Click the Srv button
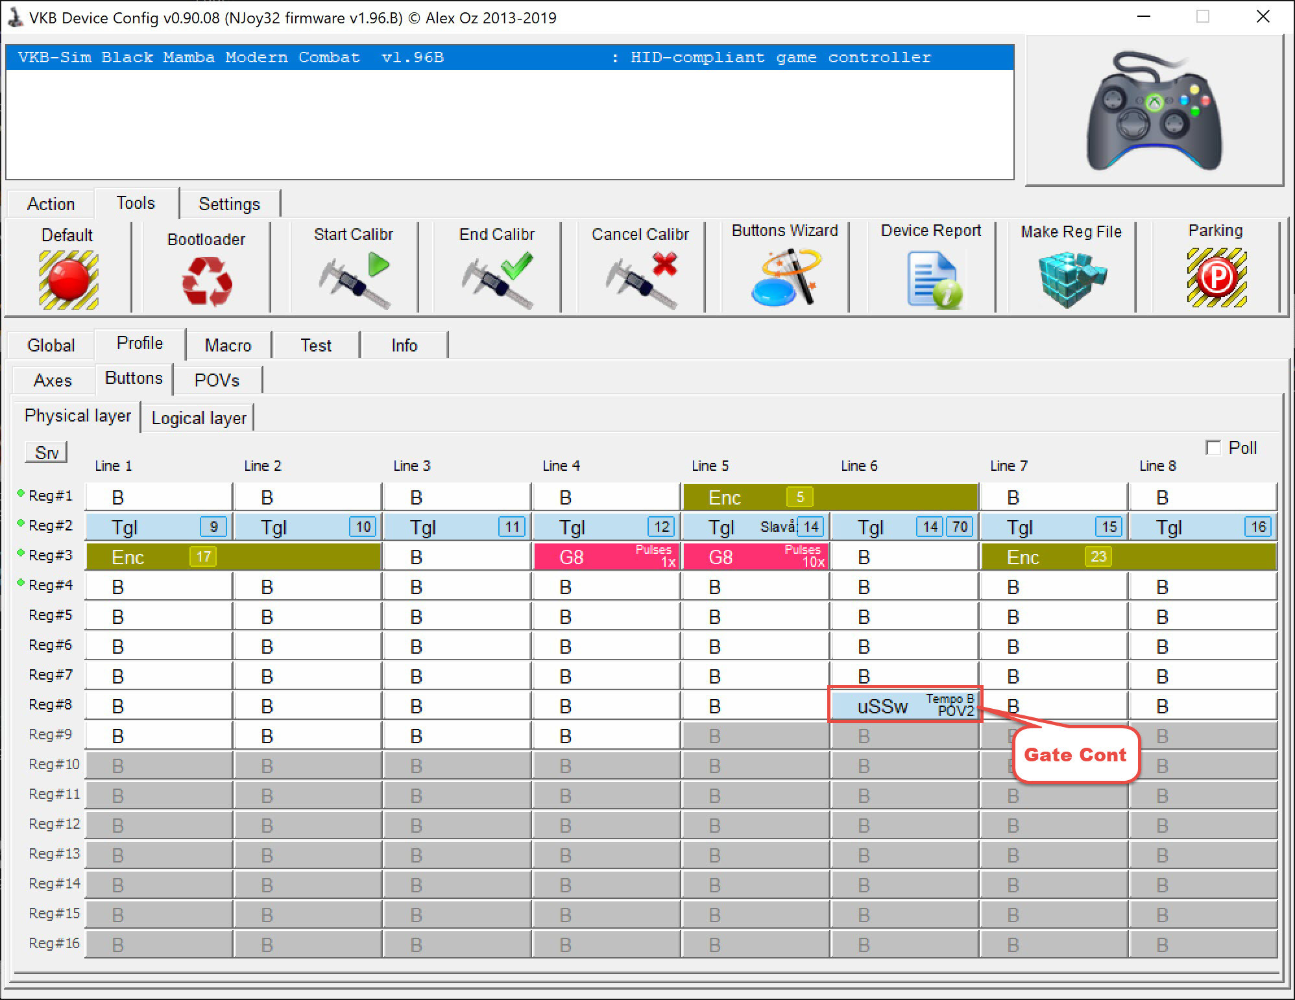 47,453
